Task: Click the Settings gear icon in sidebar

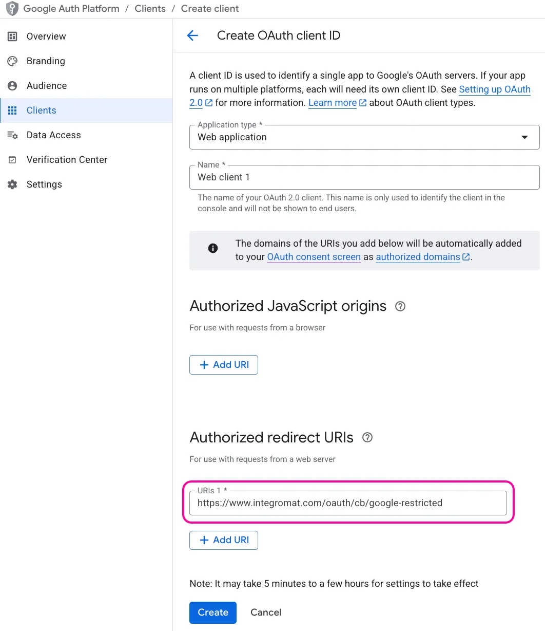Action: 12,184
